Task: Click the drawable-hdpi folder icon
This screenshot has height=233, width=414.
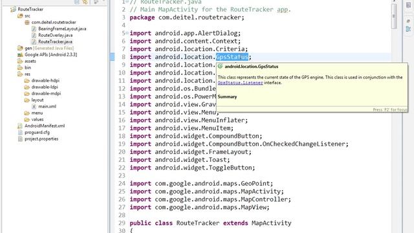Action: pyautogui.click(x=27, y=80)
